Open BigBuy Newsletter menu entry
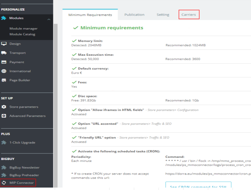This screenshot has height=190, width=251. coord(24,168)
